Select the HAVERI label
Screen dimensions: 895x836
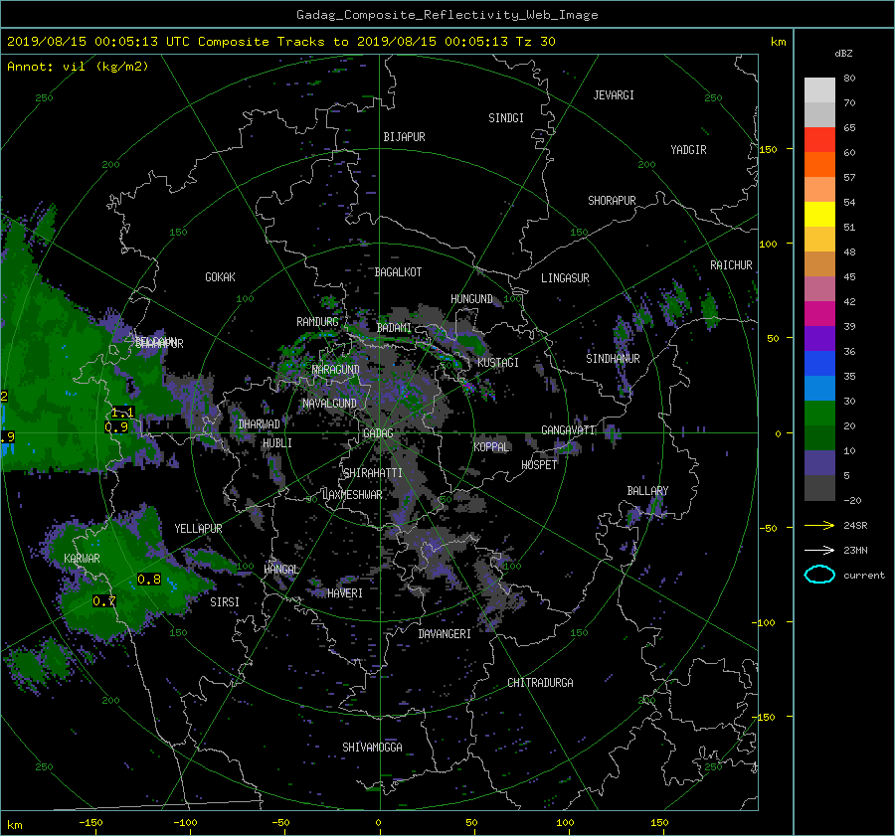tap(345, 593)
